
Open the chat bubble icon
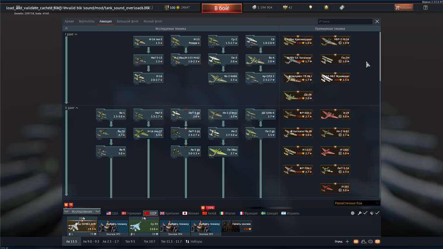click(x=370, y=241)
